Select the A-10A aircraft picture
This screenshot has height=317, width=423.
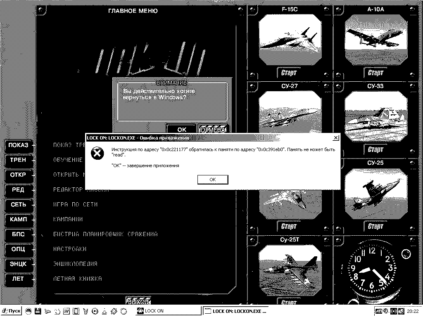coord(376,40)
